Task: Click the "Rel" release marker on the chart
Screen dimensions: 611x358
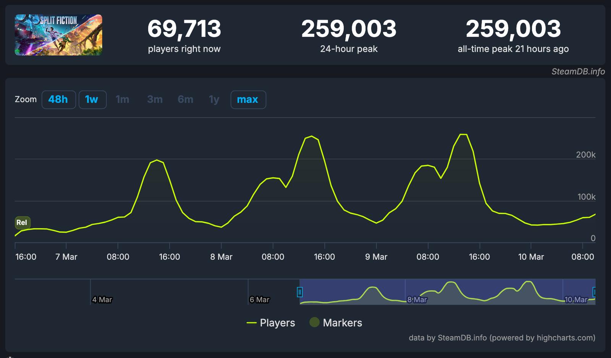Action: pos(22,223)
